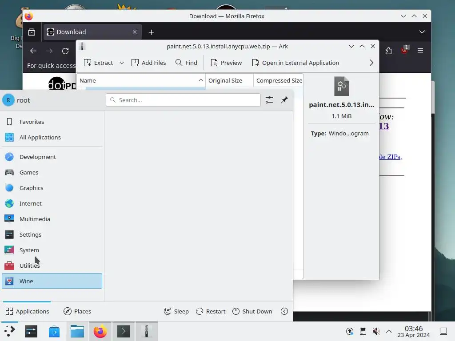The image size is (455, 341).
Task: Open a new Firefox tab
Action: tap(151, 32)
